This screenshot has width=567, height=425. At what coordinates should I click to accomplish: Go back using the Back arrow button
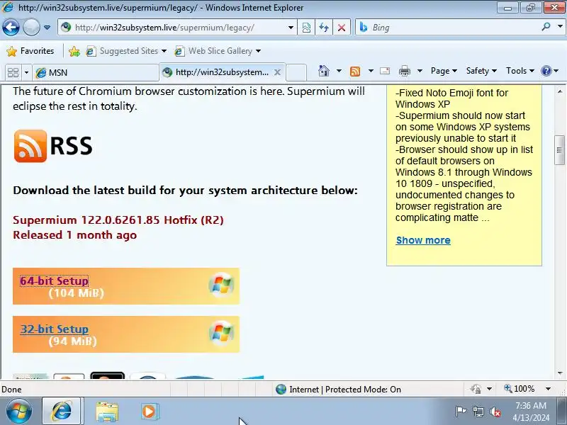pyautogui.click(x=11, y=27)
